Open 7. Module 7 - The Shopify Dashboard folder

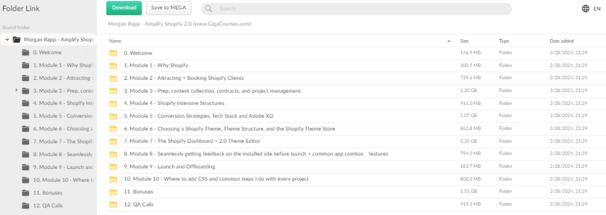[192, 141]
